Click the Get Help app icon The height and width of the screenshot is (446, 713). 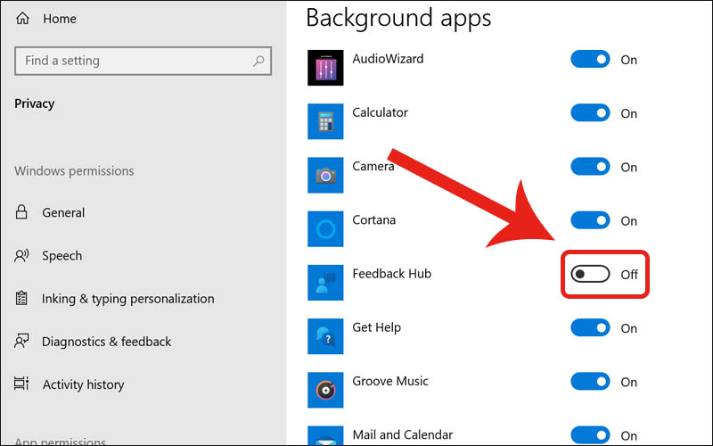click(325, 336)
